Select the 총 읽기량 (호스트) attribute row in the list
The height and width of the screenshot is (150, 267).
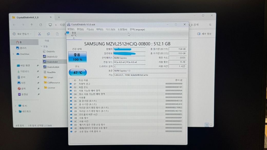coord(127,101)
